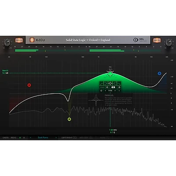Click the REDO button
The image size is (176, 176).
pyautogui.click(x=14, y=138)
